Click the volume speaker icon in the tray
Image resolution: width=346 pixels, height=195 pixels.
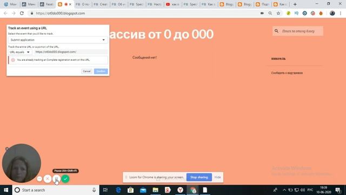point(303,190)
